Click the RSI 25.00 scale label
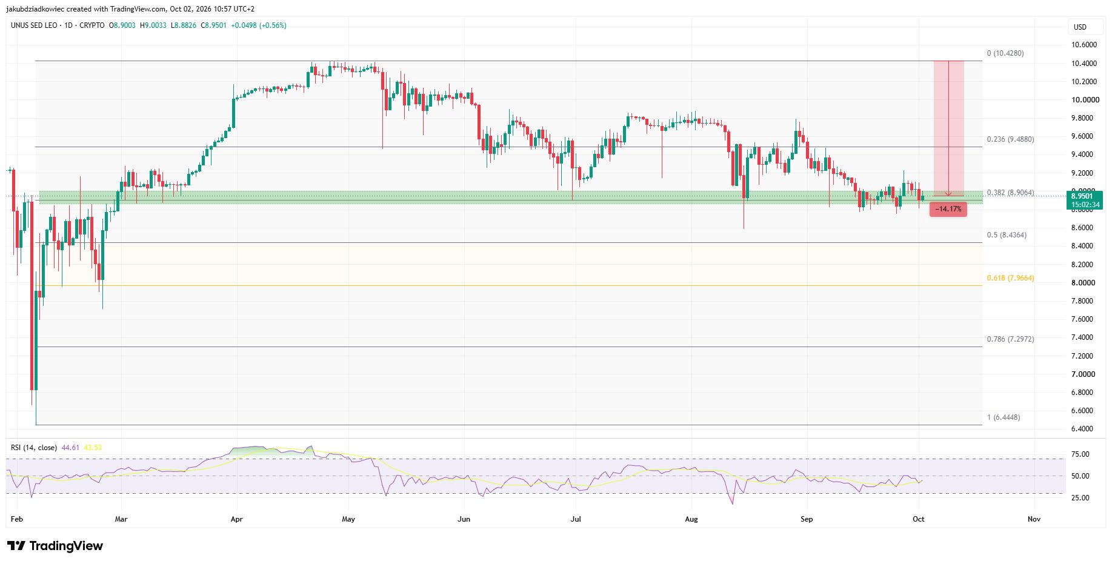Image resolution: width=1112 pixels, height=564 pixels. [1080, 498]
